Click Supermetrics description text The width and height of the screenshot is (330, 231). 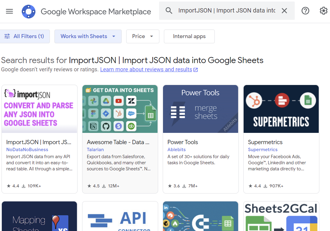277,163
